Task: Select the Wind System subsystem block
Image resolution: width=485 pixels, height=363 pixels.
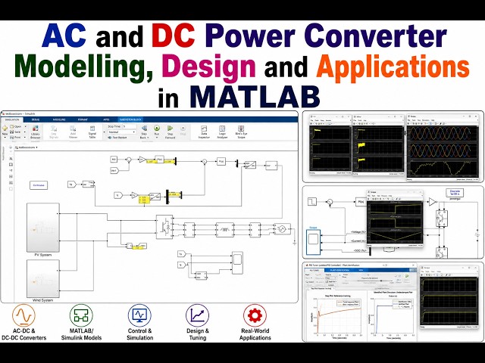Action: click(43, 278)
